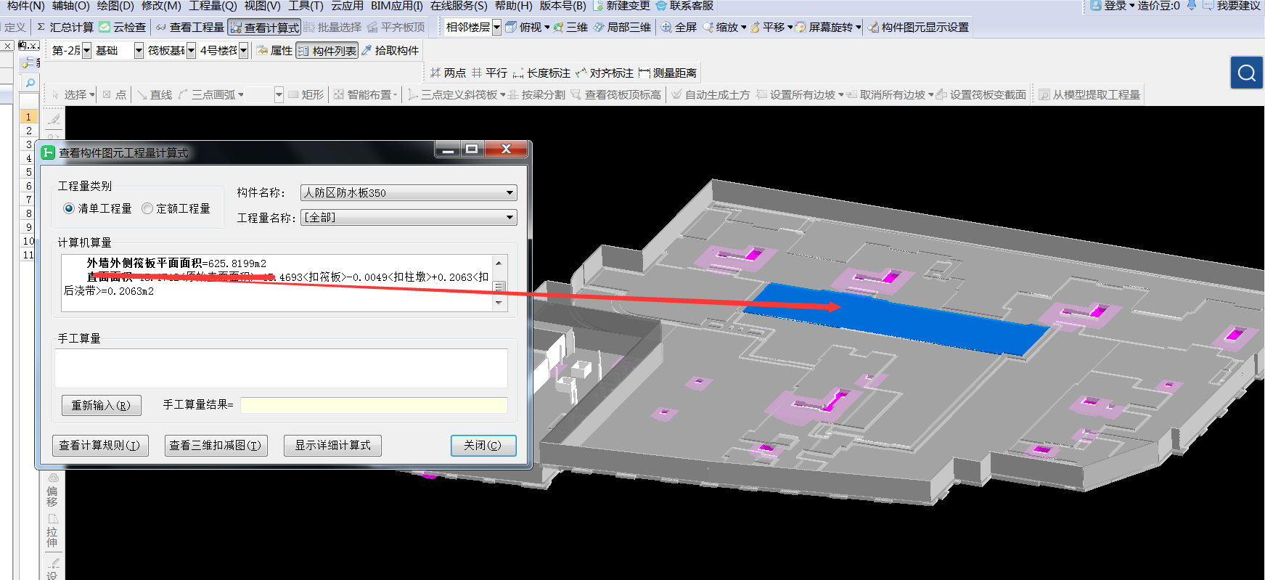Click 设置筏板变截面 variable section tool
1265x580 pixels.
[981, 94]
